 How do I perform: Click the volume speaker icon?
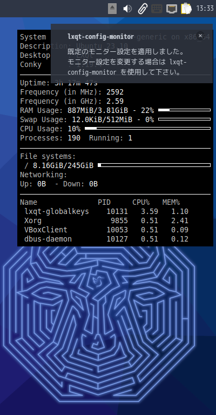tap(127, 9)
